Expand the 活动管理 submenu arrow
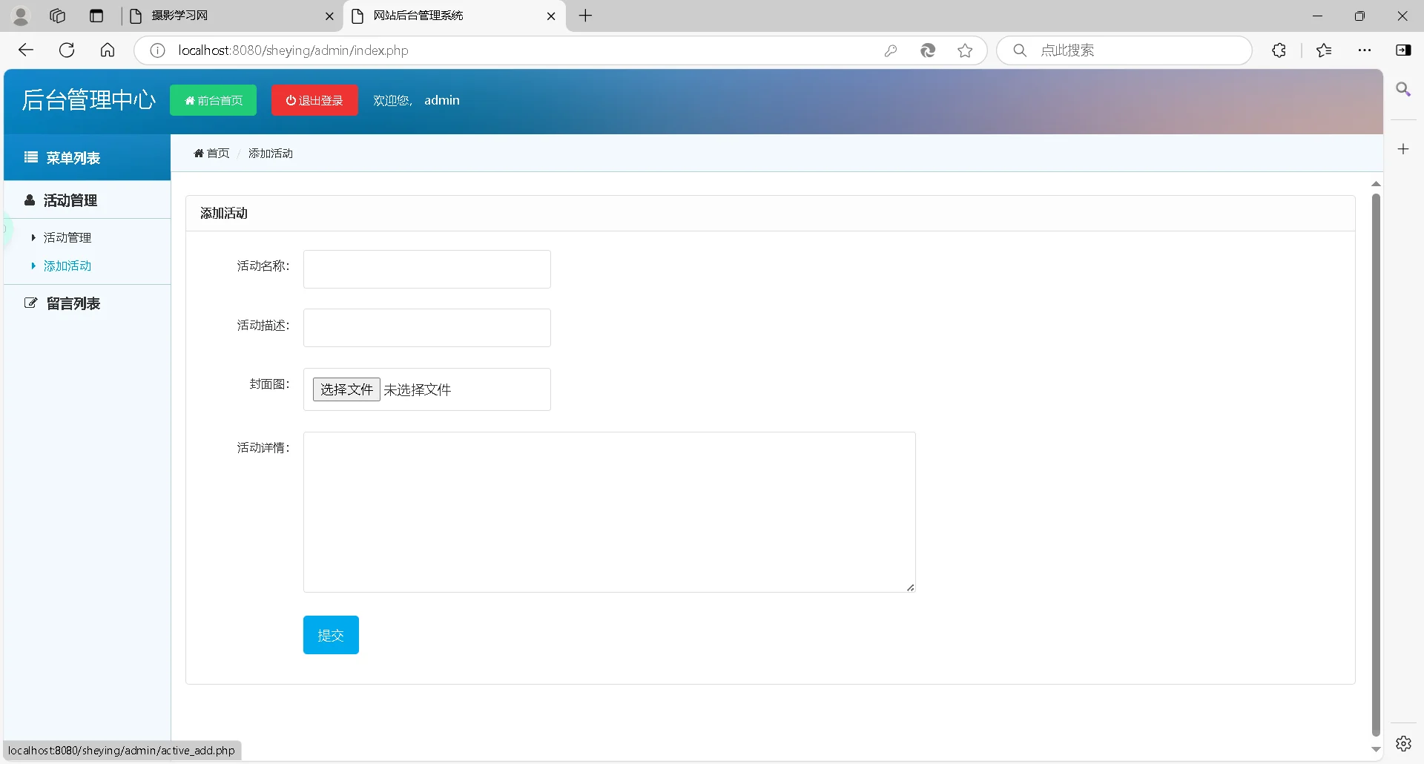Image resolution: width=1424 pixels, height=764 pixels. pos(33,237)
